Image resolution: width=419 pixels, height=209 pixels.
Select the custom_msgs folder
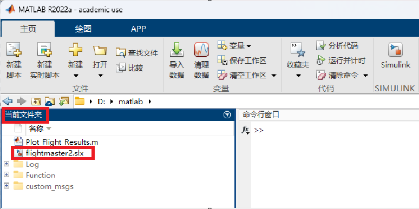click(x=49, y=187)
